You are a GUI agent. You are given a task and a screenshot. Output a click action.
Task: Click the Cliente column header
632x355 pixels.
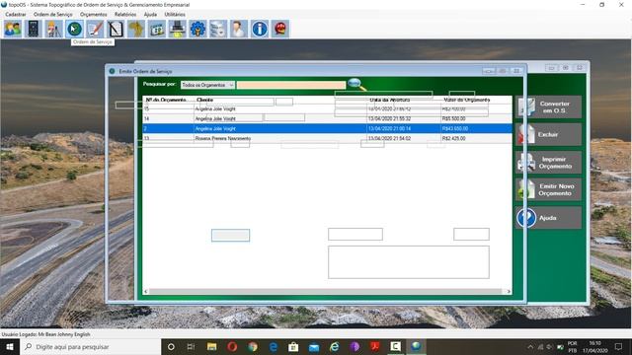click(x=204, y=100)
